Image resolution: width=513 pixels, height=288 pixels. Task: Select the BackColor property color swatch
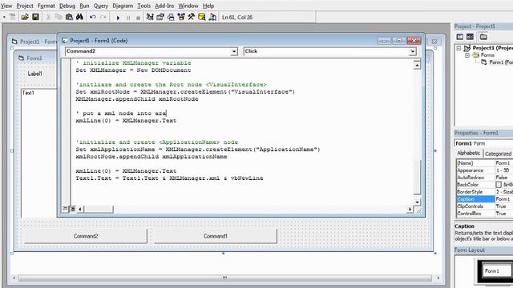499,185
